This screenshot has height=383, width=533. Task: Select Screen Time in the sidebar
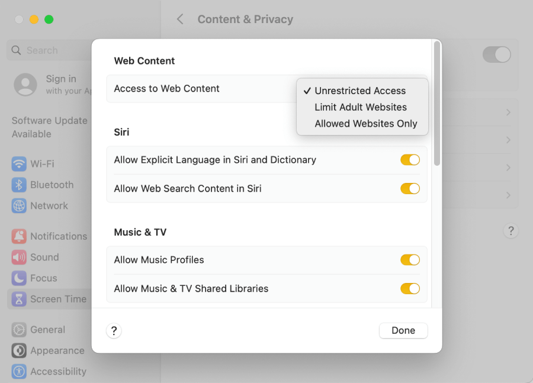tap(58, 299)
